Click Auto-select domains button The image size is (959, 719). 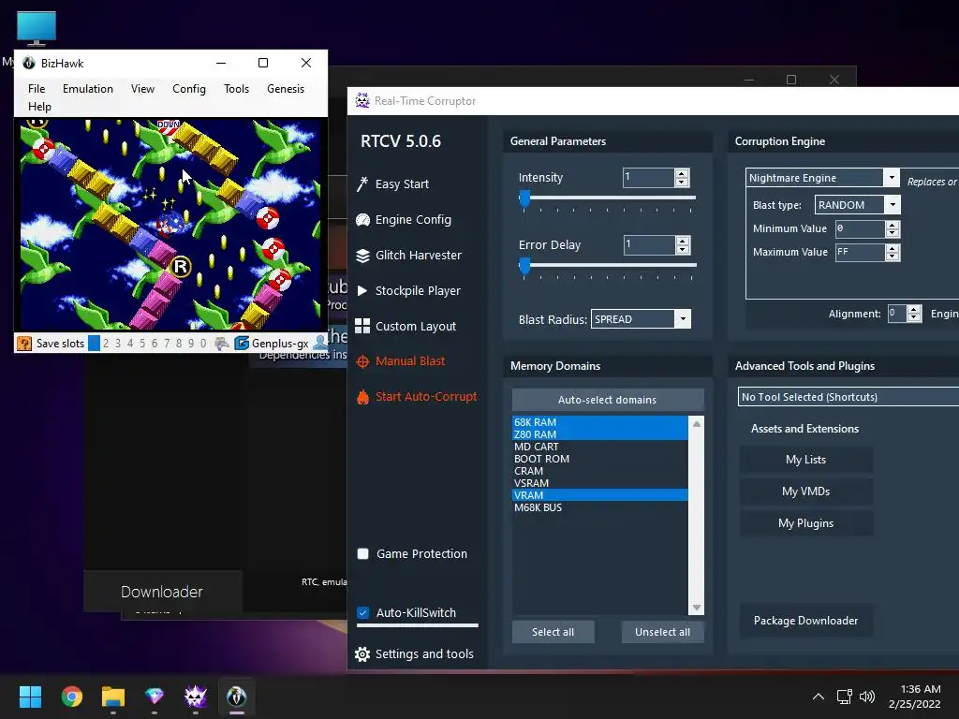click(608, 400)
